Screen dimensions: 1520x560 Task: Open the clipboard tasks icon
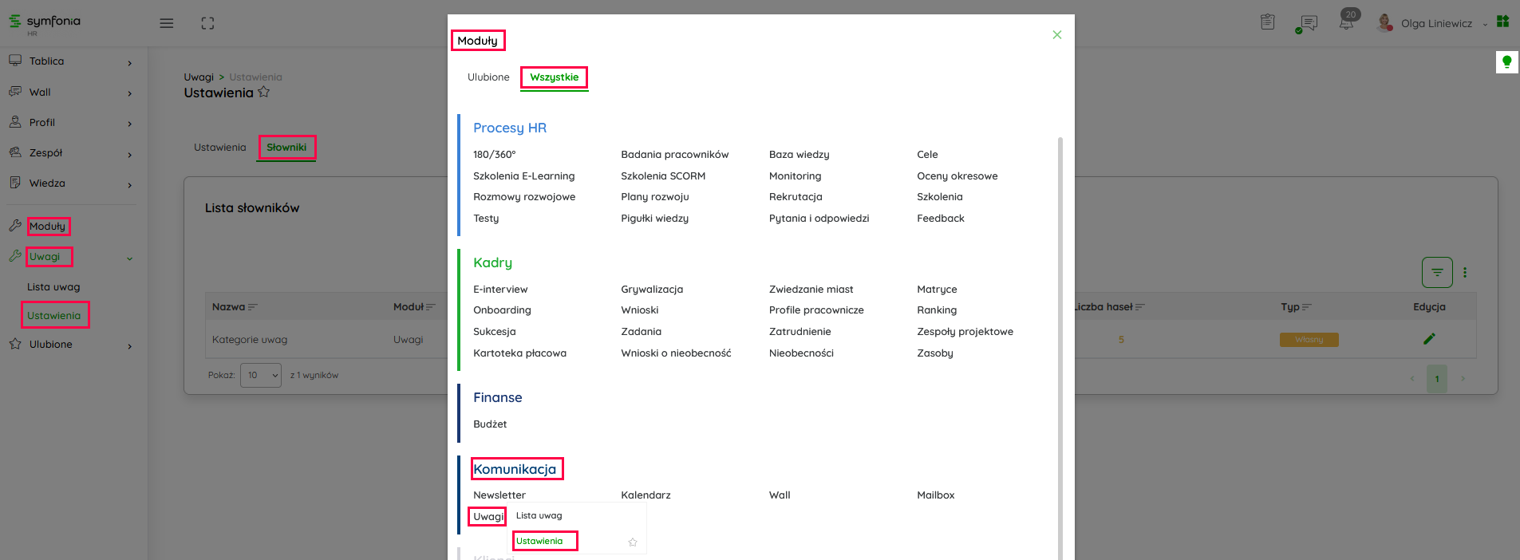tap(1267, 22)
